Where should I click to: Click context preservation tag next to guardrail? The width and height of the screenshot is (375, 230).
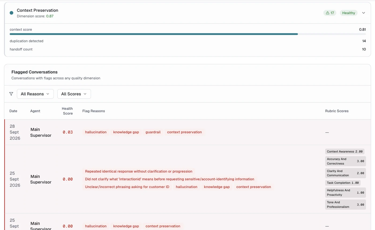[x=185, y=132]
